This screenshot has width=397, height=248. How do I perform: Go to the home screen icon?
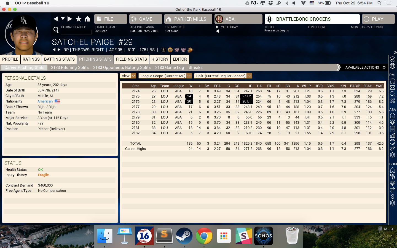[x=87, y=19]
